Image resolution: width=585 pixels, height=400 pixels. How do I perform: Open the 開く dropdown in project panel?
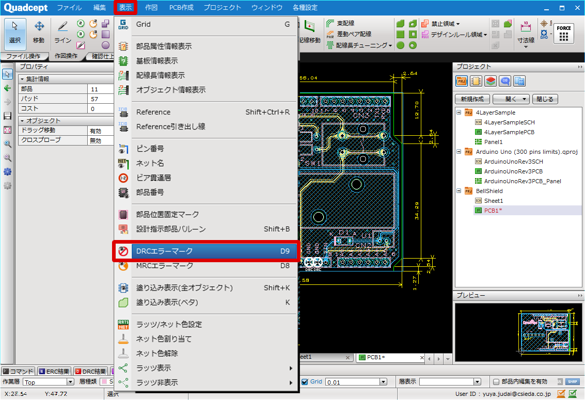tap(510, 99)
